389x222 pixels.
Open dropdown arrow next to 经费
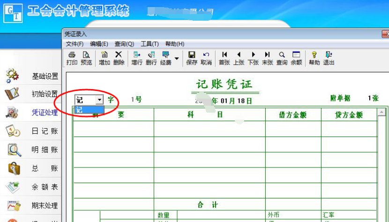[x=177, y=59]
